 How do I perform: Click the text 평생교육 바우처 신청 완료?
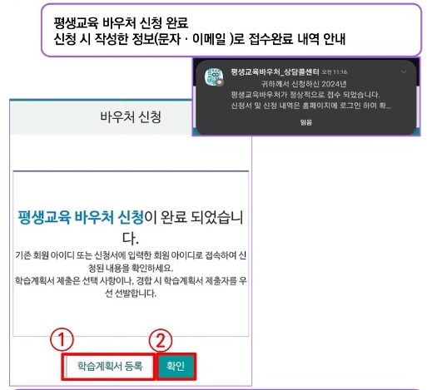121,22
